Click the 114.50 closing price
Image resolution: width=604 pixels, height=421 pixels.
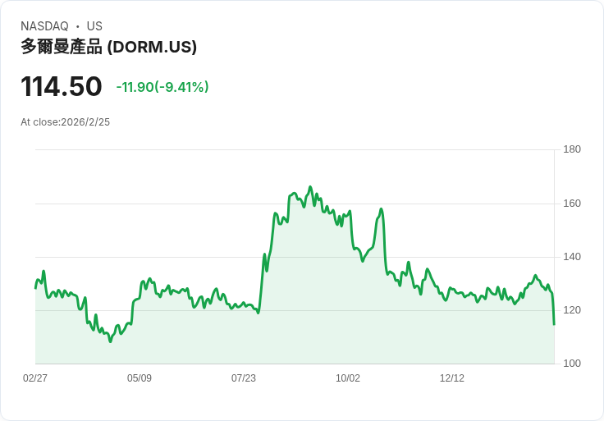(x=62, y=86)
